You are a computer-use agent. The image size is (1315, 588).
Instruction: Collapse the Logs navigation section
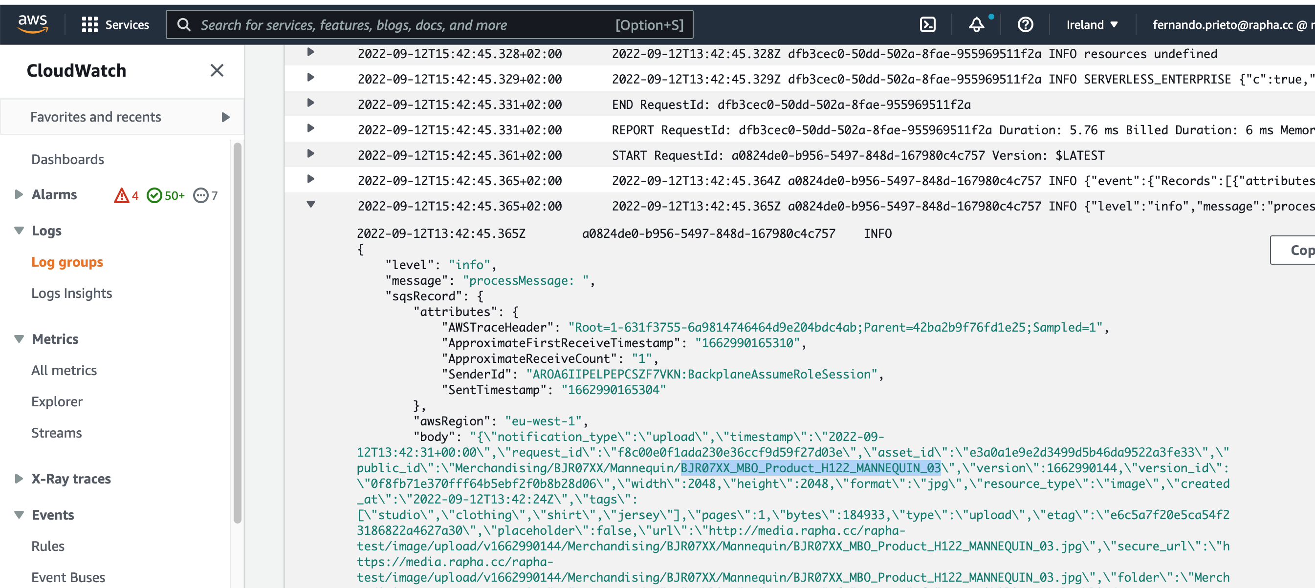tap(19, 231)
